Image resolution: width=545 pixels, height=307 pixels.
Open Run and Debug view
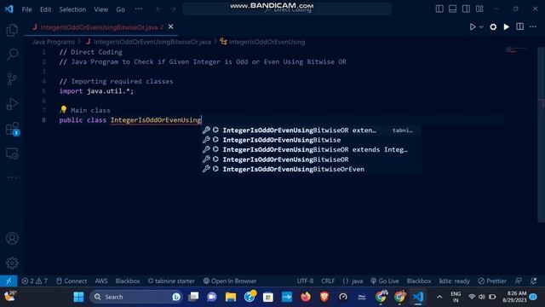(12, 103)
